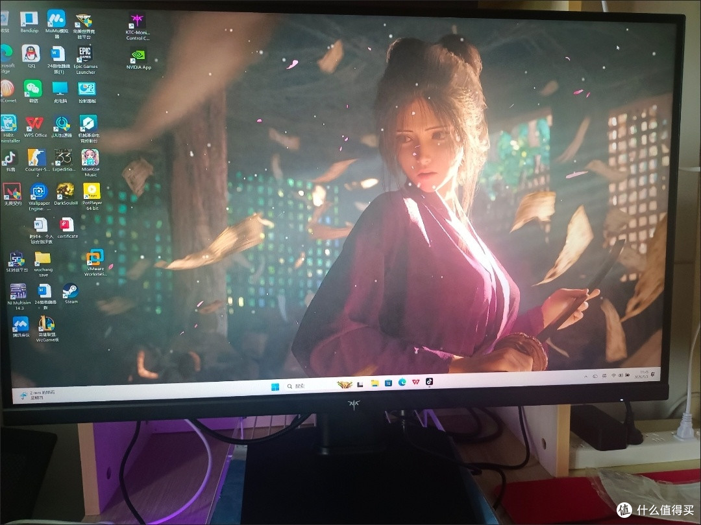Open the Tencent Meeting shortcut
701x525 pixels.
21,327
